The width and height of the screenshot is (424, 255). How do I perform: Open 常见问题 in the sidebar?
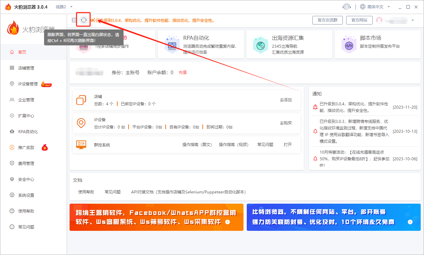[x=33, y=227]
